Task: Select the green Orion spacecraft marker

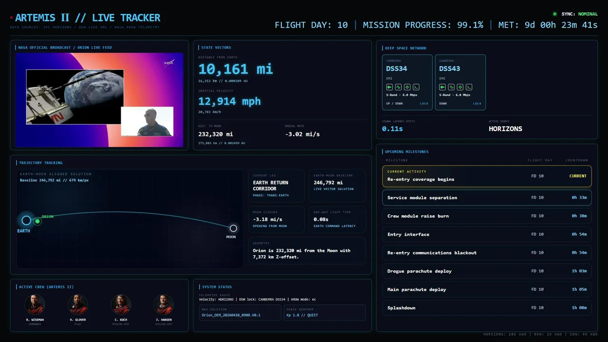Action: click(38, 221)
